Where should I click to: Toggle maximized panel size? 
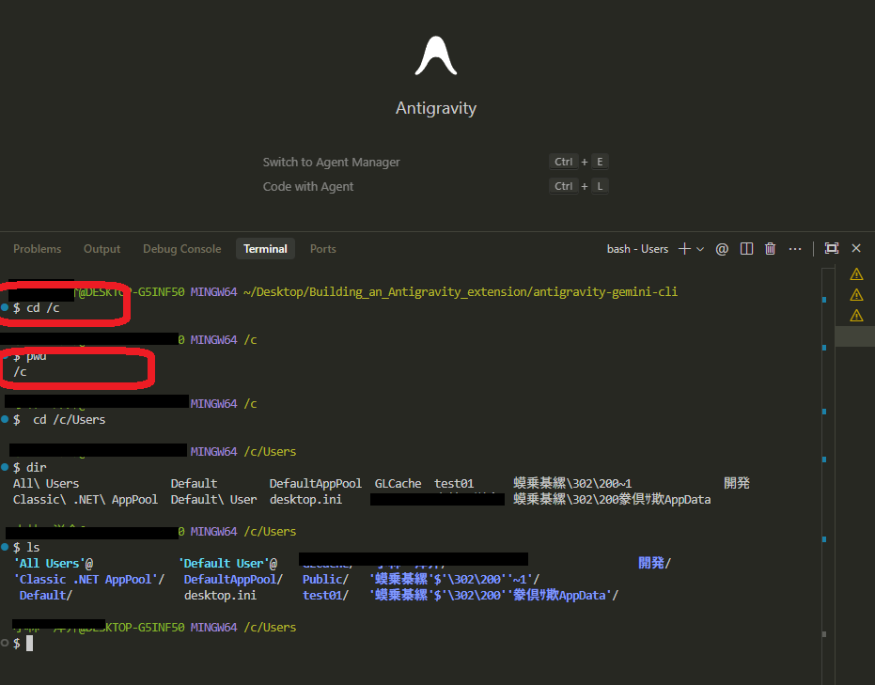tap(831, 249)
